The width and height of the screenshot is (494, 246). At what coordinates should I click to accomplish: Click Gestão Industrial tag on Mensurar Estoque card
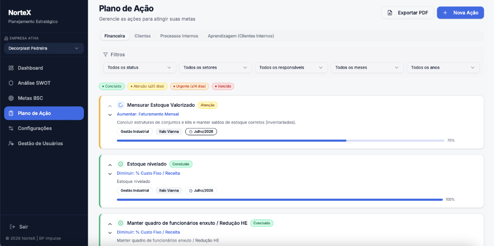click(x=135, y=131)
